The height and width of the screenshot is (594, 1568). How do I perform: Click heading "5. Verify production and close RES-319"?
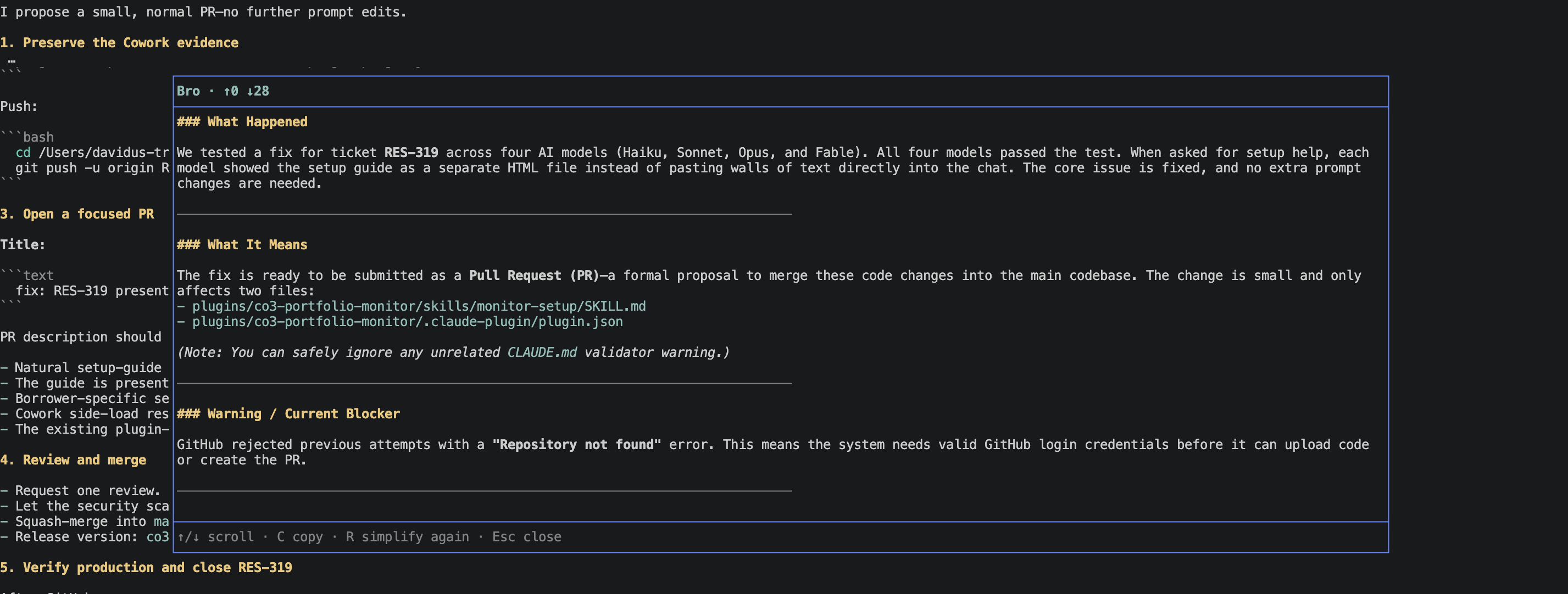[146, 567]
